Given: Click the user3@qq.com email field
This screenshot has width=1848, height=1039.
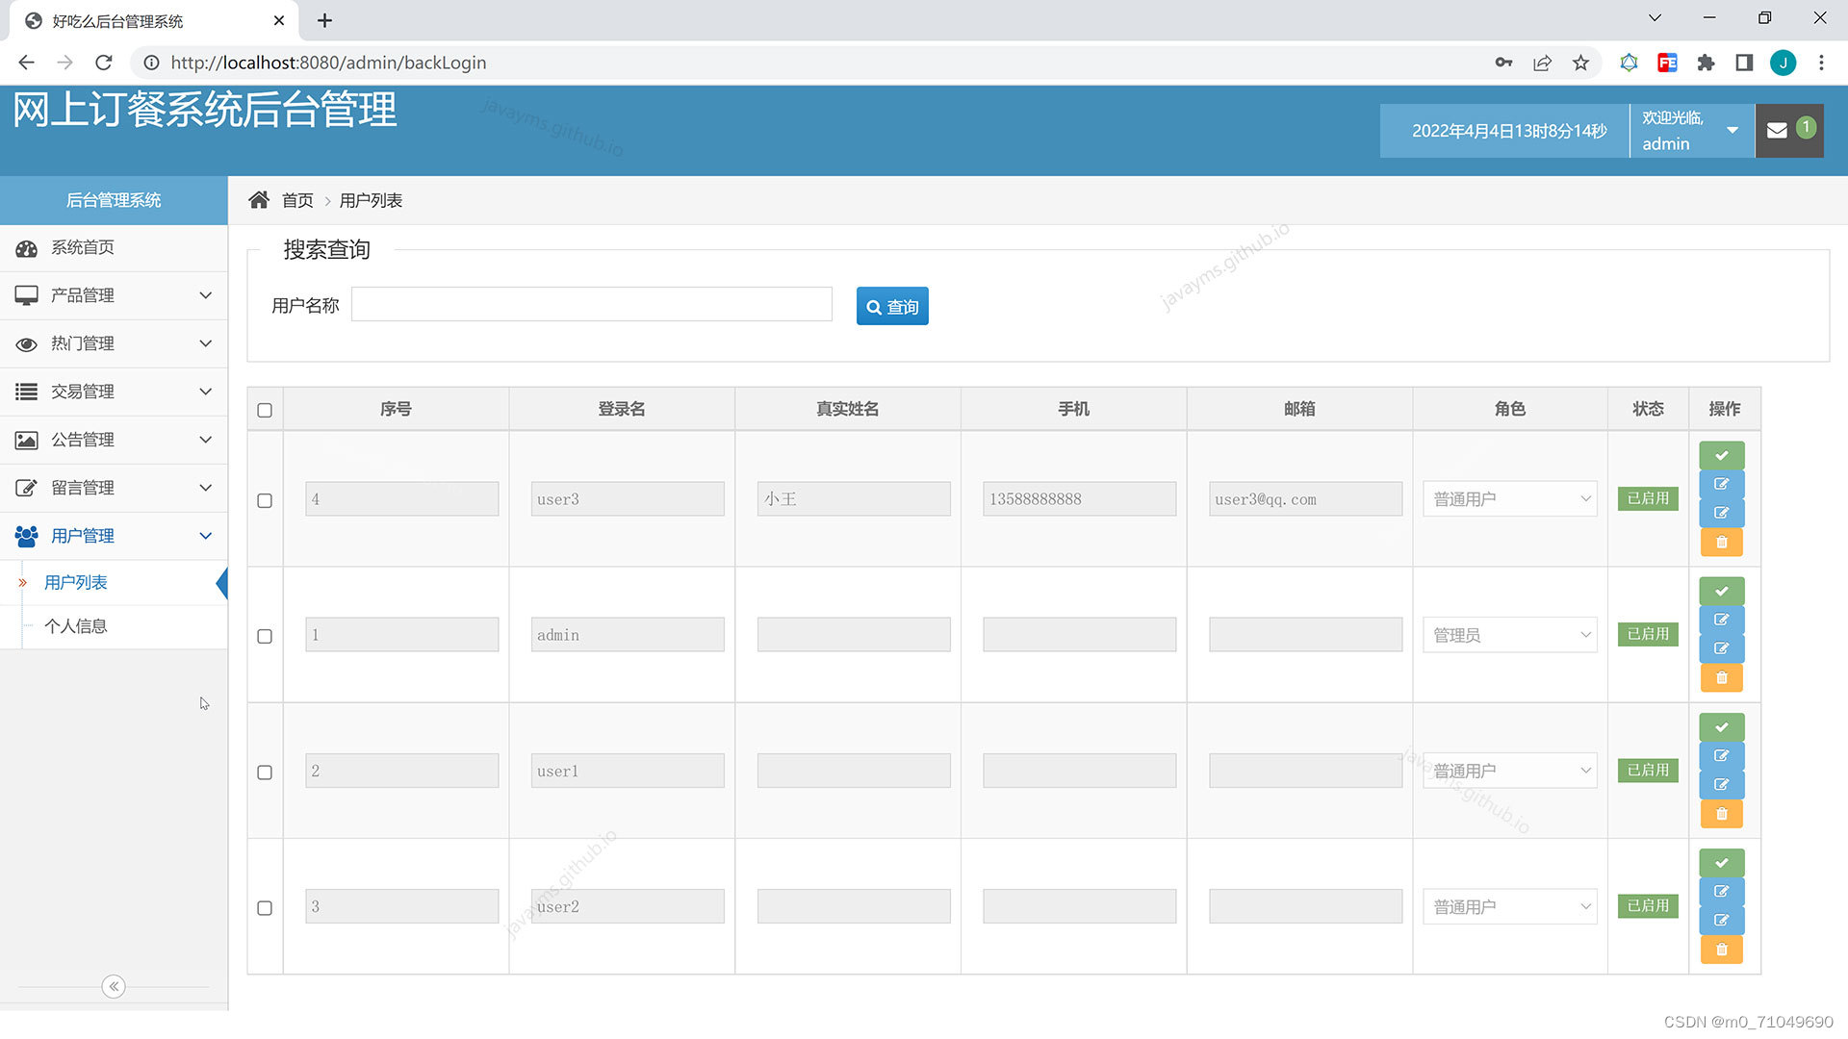Looking at the screenshot, I should point(1305,498).
